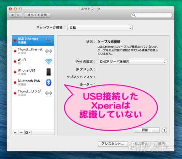Screen dimensions: 182x159
Task: Add a new service with the plus button
Action: tap(15, 132)
